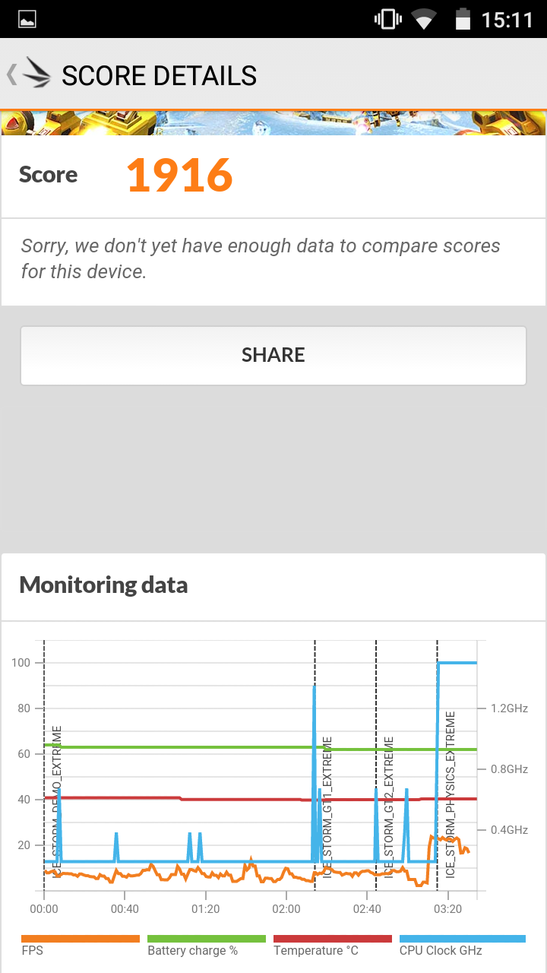Tap the SCORE DETAILS title
This screenshot has height=973, width=547.
(x=159, y=76)
